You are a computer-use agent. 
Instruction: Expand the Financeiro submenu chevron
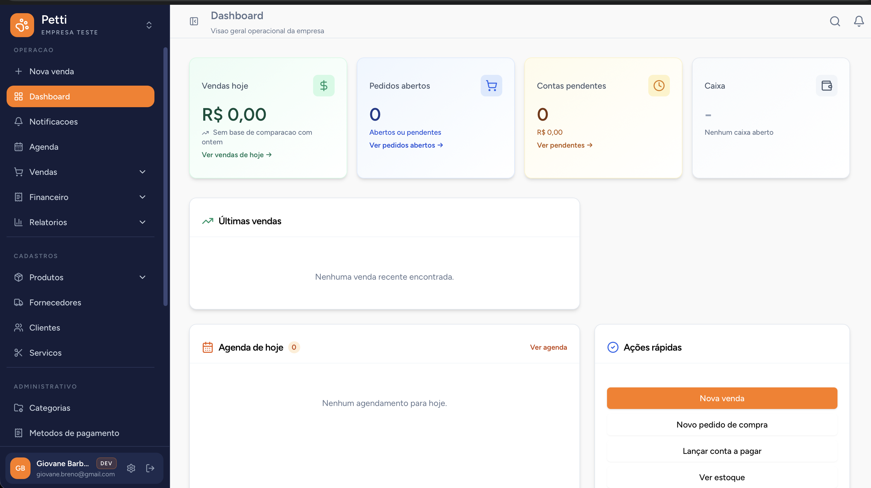[142, 197]
